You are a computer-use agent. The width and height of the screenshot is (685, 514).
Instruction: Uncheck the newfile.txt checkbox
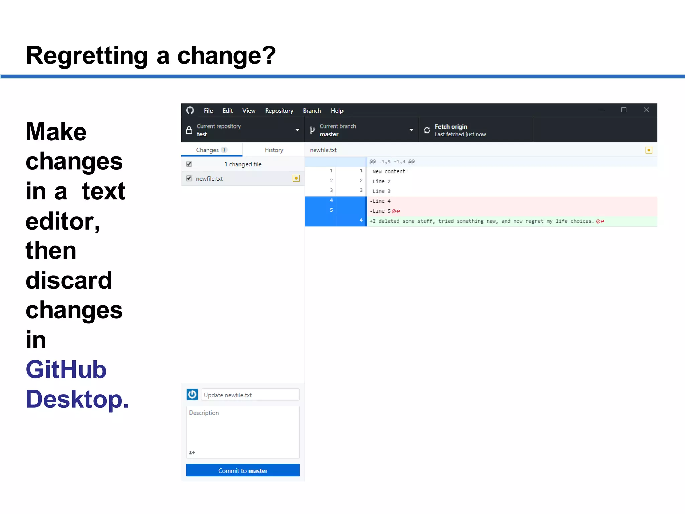coord(189,178)
